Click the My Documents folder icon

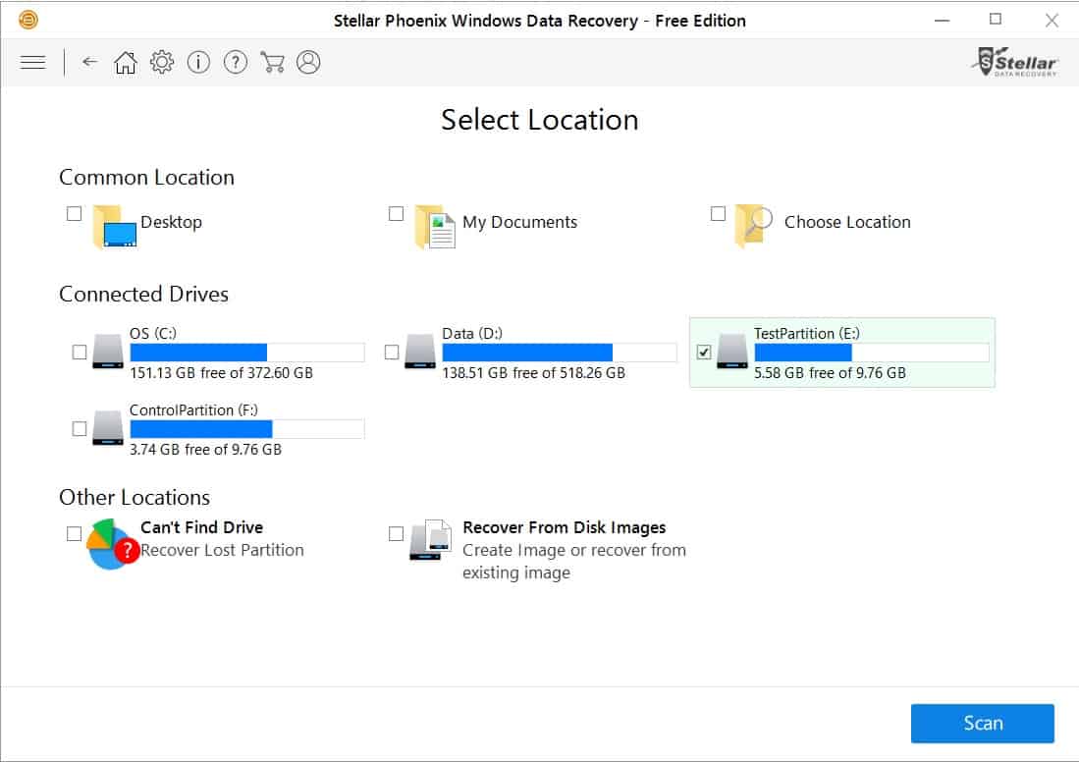435,226
